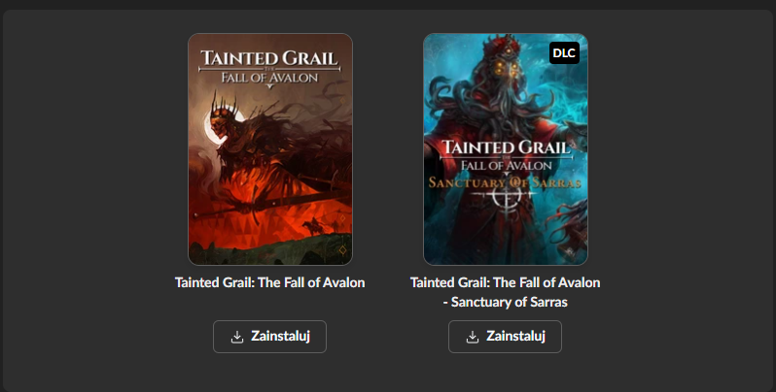Click the download icon on the DLC's Zainstaluj button

click(473, 337)
